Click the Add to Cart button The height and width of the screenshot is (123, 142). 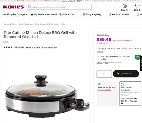click(126, 74)
